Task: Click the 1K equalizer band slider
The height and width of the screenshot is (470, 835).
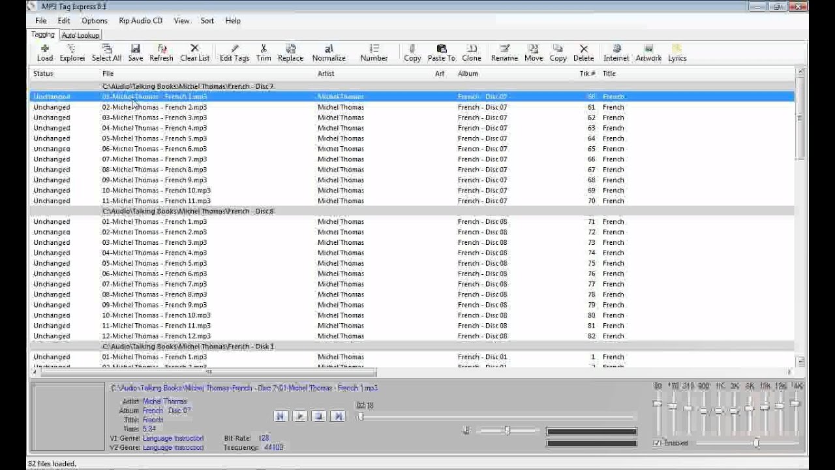Action: point(719,413)
